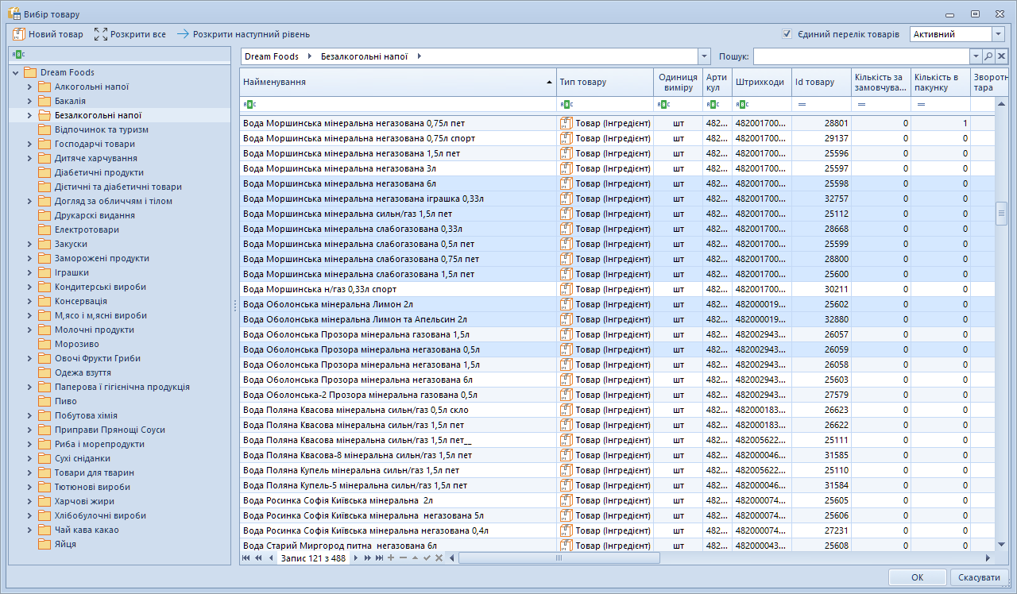
Task: Expand the 'Молочні продукти' category
Action: 29,330
